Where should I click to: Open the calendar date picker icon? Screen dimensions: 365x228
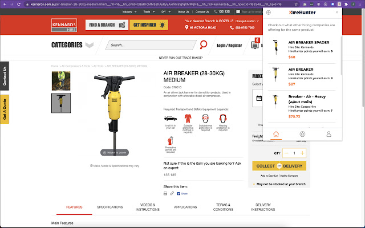click(x=259, y=98)
